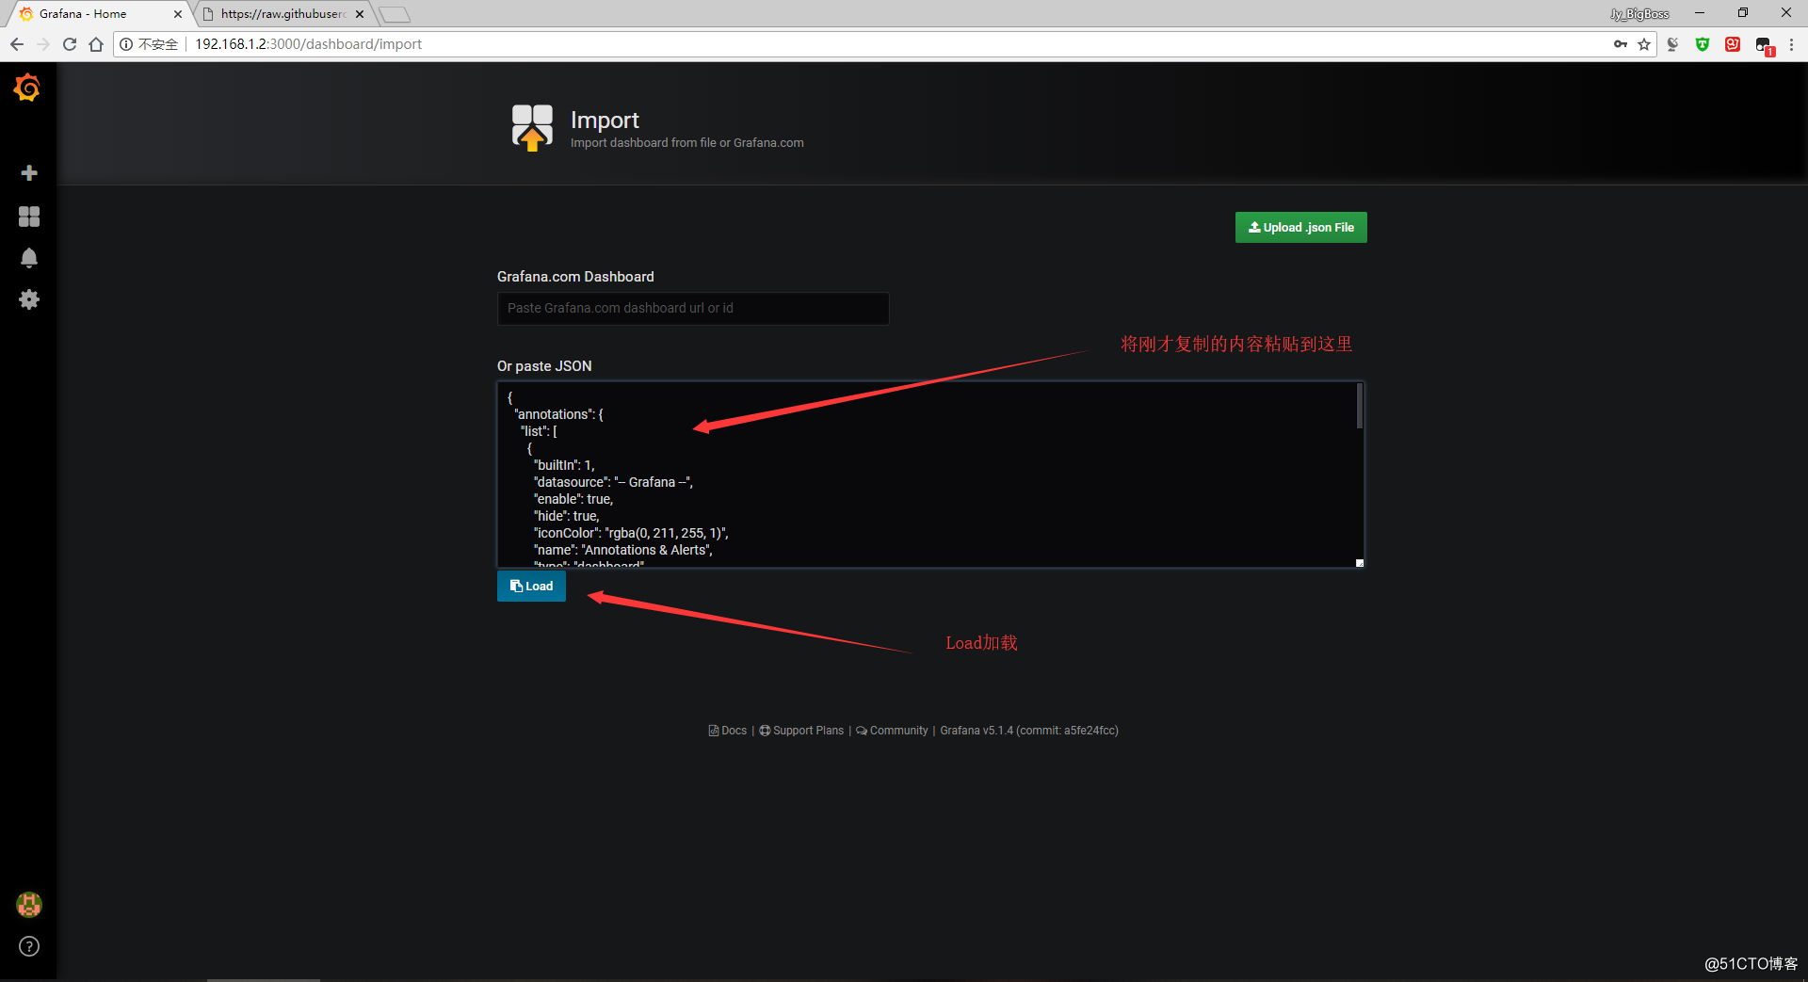1808x982 pixels.
Task: Open the Community footer link
Action: (892, 731)
